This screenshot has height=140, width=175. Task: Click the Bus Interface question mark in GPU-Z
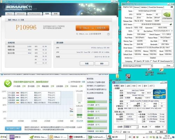click(x=172, y=31)
